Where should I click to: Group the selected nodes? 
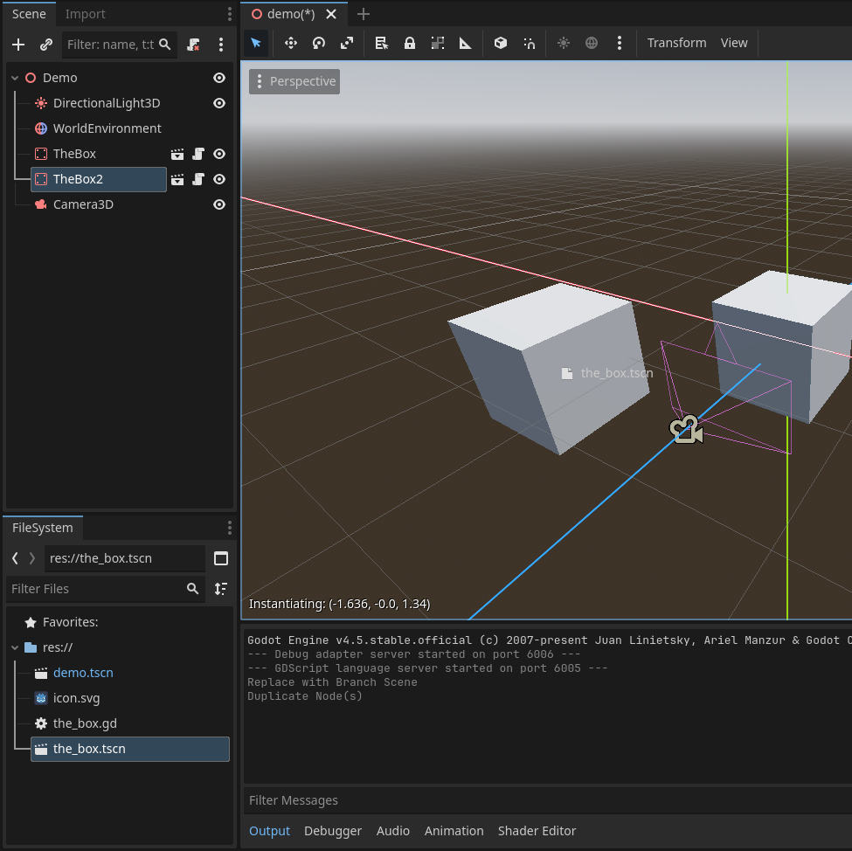[x=437, y=43]
